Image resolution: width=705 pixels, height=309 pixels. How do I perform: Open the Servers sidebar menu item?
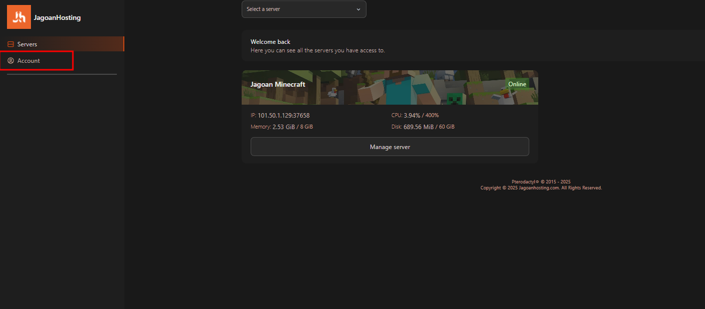pyautogui.click(x=62, y=44)
